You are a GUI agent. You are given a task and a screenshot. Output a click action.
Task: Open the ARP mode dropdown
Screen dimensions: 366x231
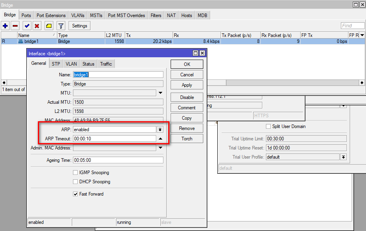[x=160, y=130]
